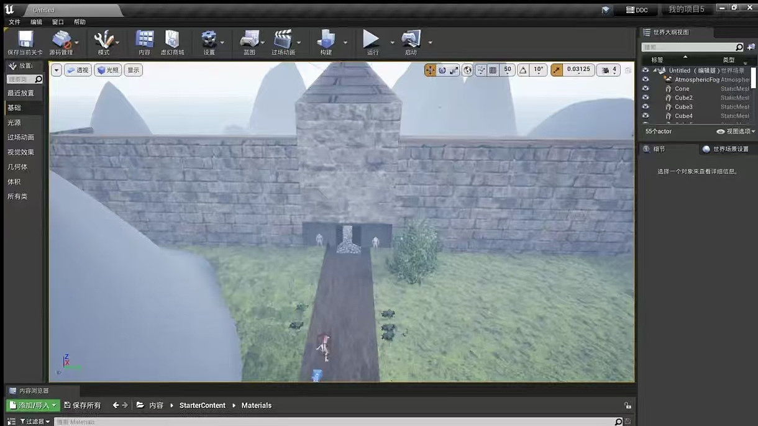
Task: Open the File (文件) menu
Action: point(14,22)
